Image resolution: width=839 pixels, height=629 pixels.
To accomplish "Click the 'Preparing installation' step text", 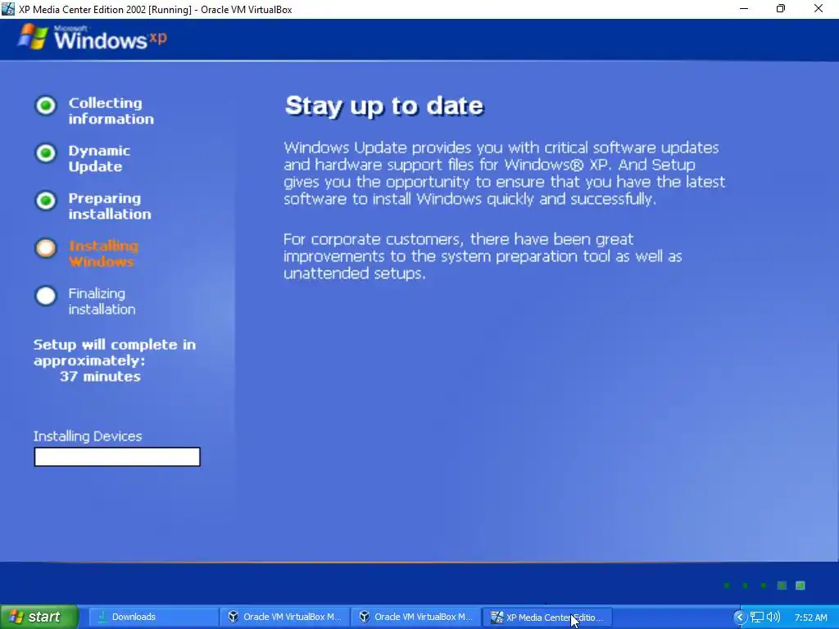I will pos(110,206).
